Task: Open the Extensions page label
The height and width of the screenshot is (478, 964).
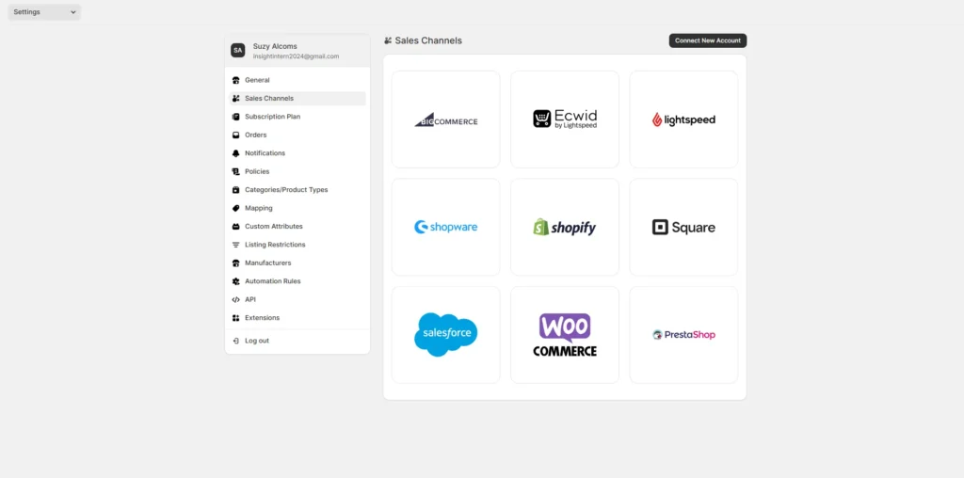Action: click(x=262, y=318)
